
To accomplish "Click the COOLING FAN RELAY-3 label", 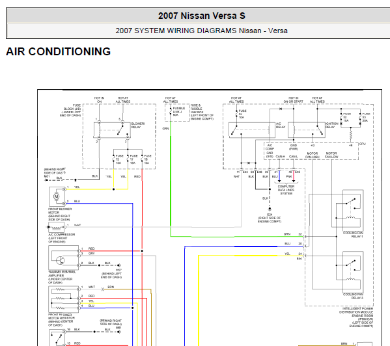I will point(353,297).
